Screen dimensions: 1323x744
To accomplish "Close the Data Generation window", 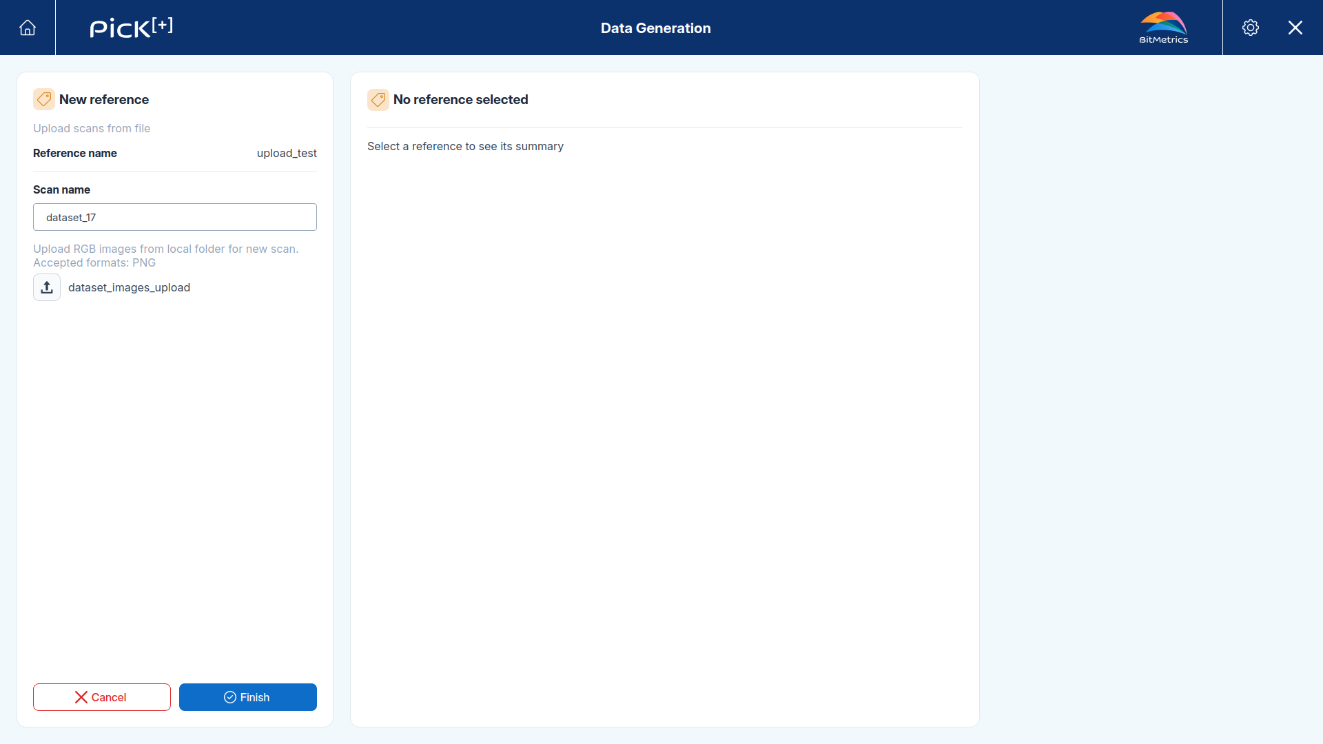I will click(1295, 28).
